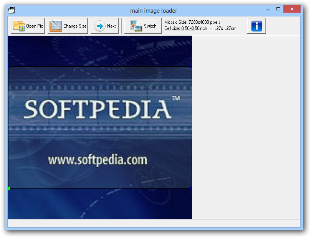311x238 pixels.
Task: Click the loaded Softpedia image preview
Action: [100, 127]
